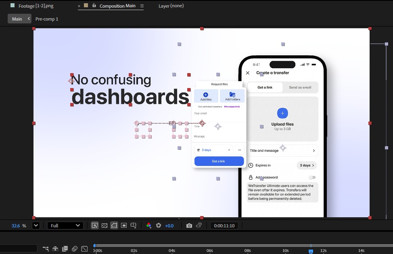Click the Show Snapshot icon
The image size is (393, 254).
coord(199,225)
